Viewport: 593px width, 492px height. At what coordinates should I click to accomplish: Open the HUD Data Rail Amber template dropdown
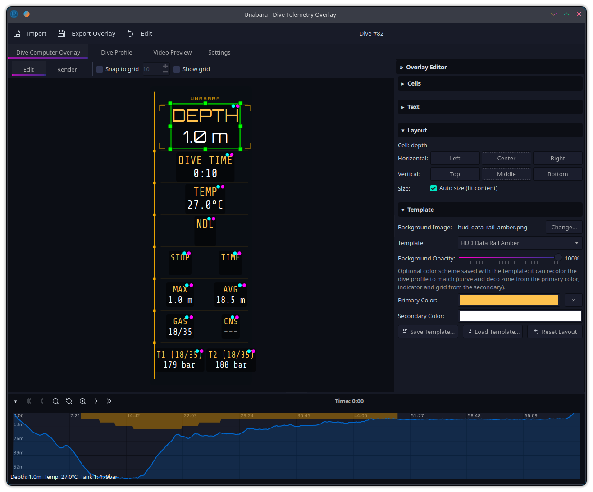click(520, 243)
